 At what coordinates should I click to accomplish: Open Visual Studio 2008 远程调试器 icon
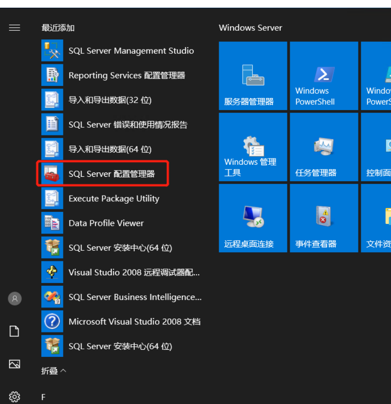point(52,272)
